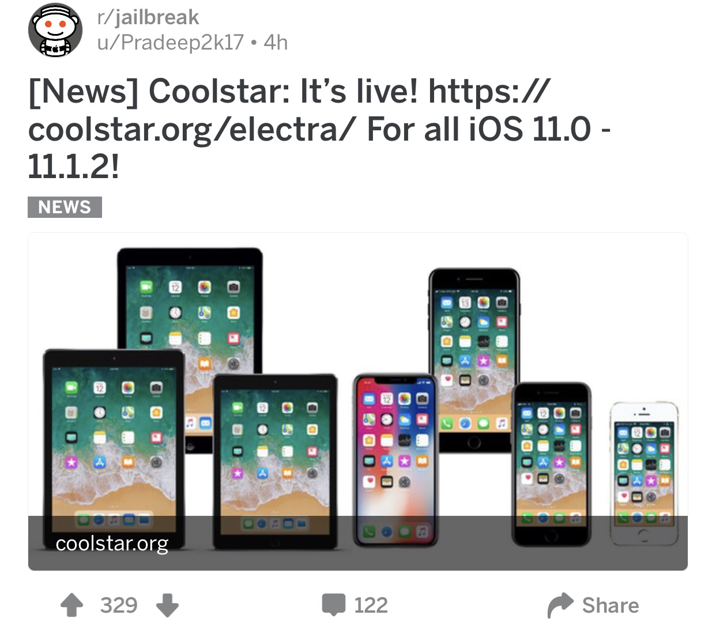
Task: Tap the middle iPad in the preview image
Action: (275, 461)
